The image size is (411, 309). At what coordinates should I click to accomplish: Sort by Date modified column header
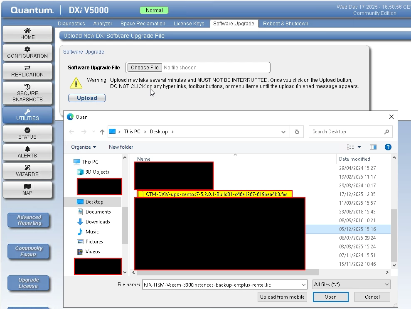pos(354,159)
